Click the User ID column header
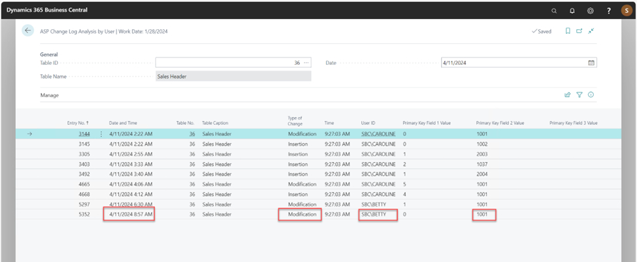The image size is (637, 262). point(368,123)
